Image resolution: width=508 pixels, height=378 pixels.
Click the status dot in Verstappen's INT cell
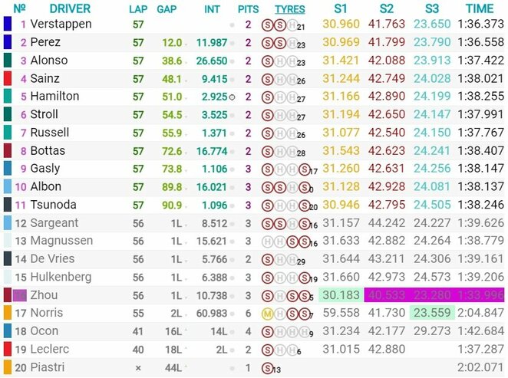pos(231,25)
